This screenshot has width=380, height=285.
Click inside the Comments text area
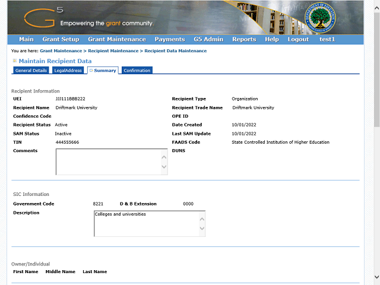click(x=107, y=161)
